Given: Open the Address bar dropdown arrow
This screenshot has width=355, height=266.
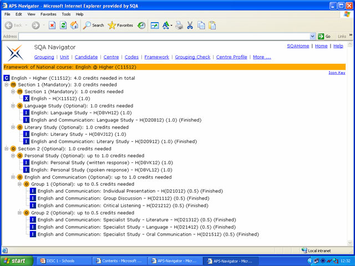Looking at the screenshot, I should pos(312,36).
